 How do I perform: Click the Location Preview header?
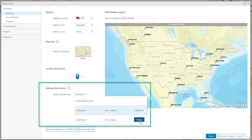(x=176, y=24)
